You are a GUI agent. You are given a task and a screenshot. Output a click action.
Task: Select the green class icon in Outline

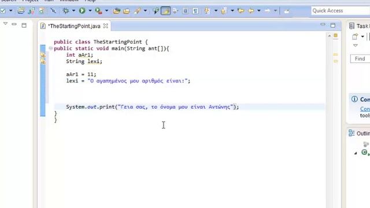point(365,153)
